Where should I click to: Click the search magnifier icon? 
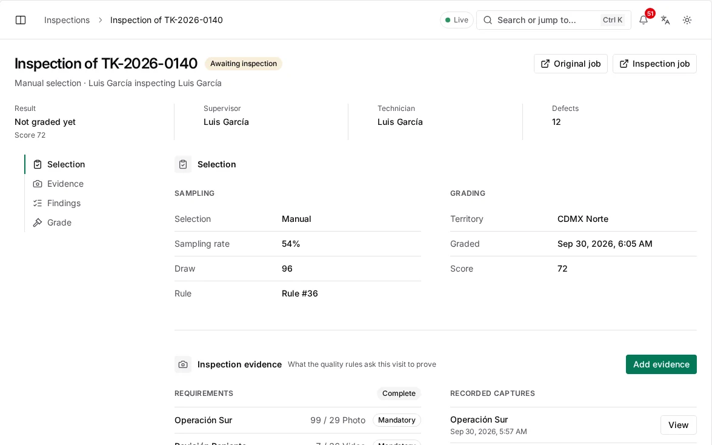click(x=488, y=20)
